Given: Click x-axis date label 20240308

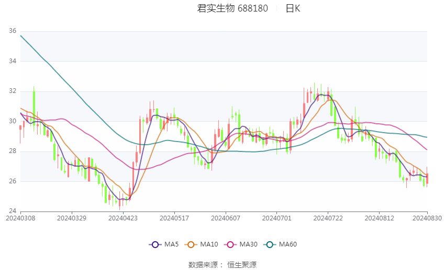Looking at the screenshot, I should (x=20, y=218).
